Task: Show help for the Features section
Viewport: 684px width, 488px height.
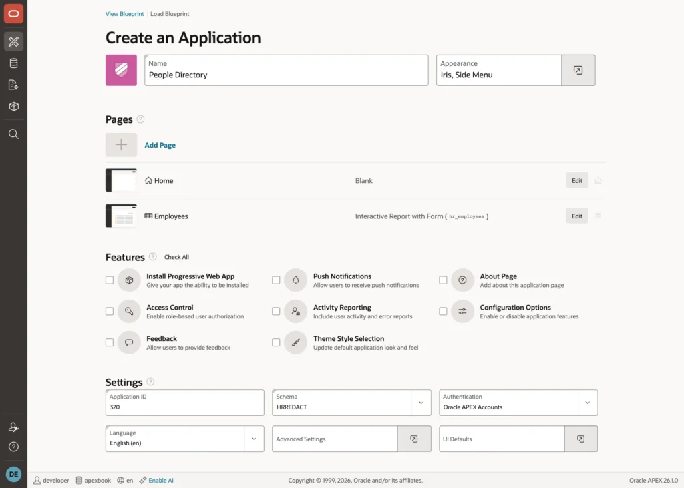Action: click(x=153, y=257)
